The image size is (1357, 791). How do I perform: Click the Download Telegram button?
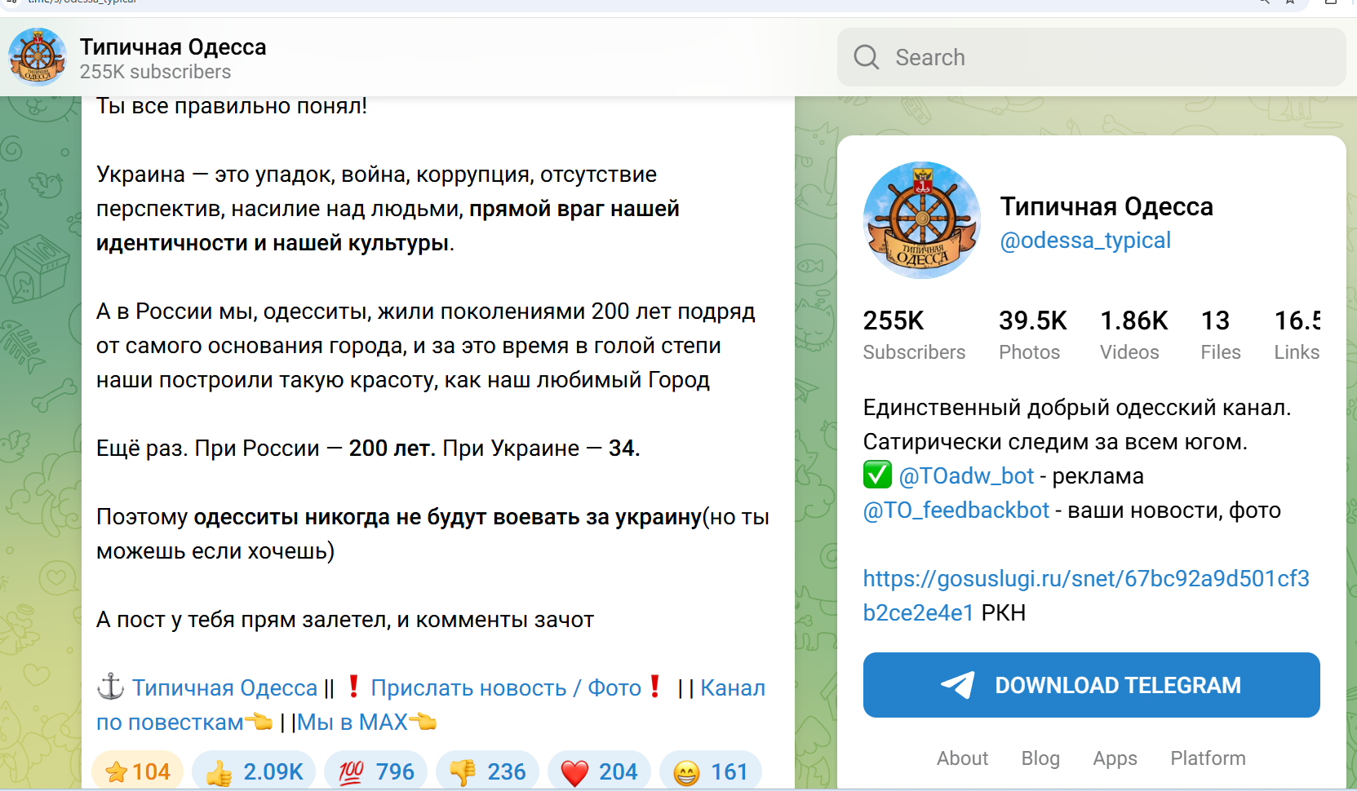[x=1092, y=685]
